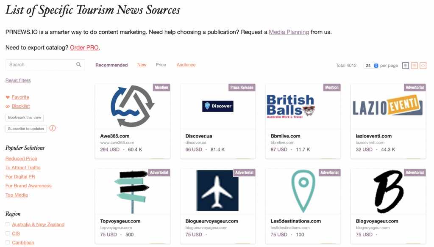Open the Blogueurvoyageur airplane logo

coord(217,190)
